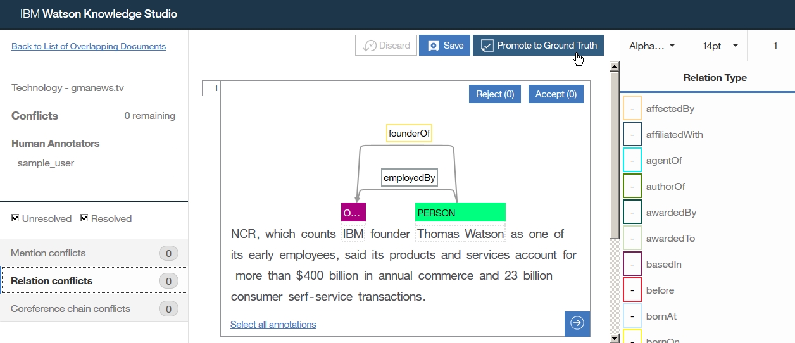The width and height of the screenshot is (795, 343).
Task: Click the Thomas Watson mention
Action: [x=460, y=234]
